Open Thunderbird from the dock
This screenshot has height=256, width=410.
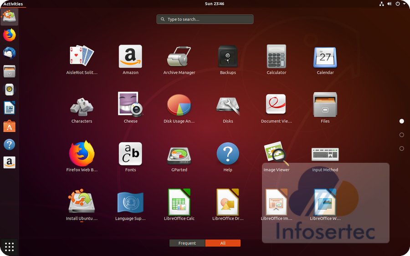[9, 53]
